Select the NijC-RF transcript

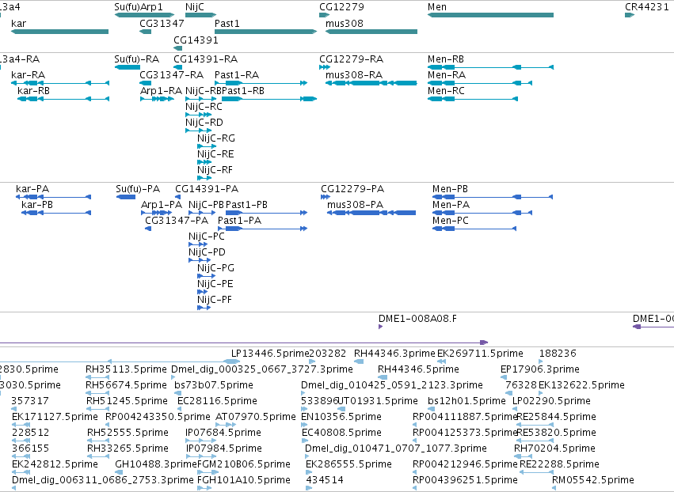click(204, 178)
